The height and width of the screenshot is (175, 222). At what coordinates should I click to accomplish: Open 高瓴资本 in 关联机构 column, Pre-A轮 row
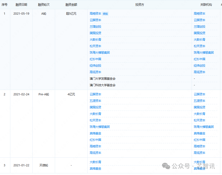pos(199,153)
